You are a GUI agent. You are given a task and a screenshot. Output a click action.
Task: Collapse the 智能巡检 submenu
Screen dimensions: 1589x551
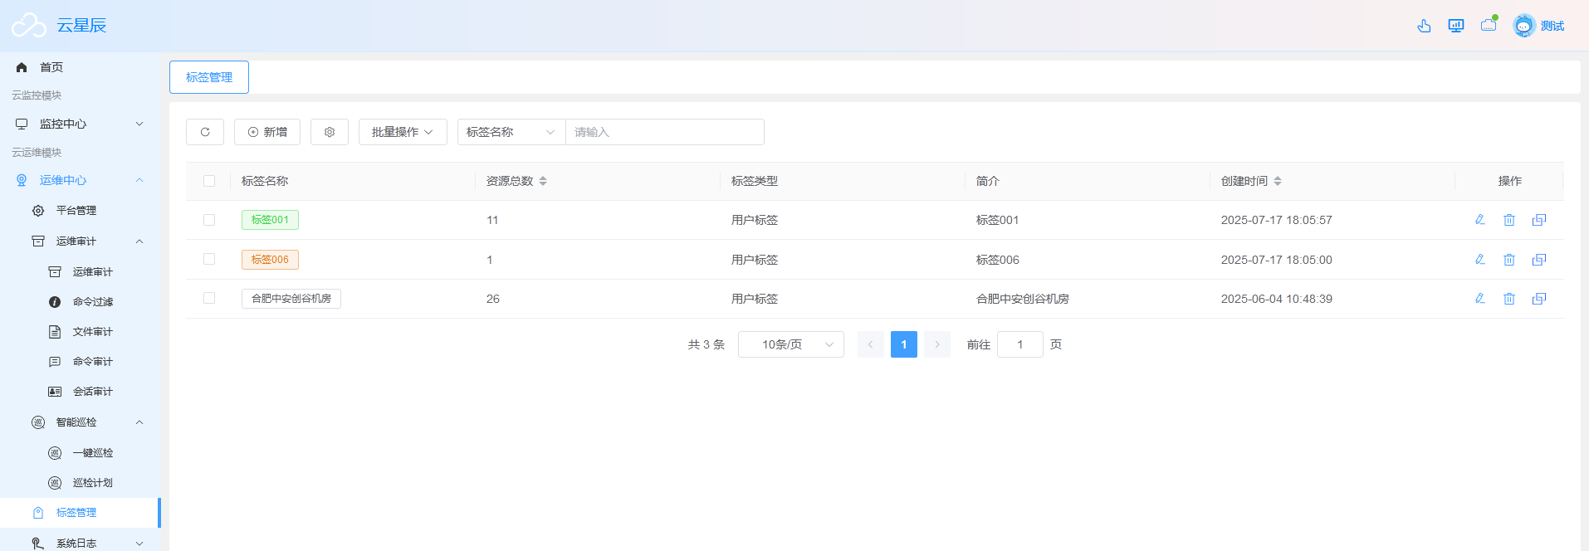pos(80,422)
